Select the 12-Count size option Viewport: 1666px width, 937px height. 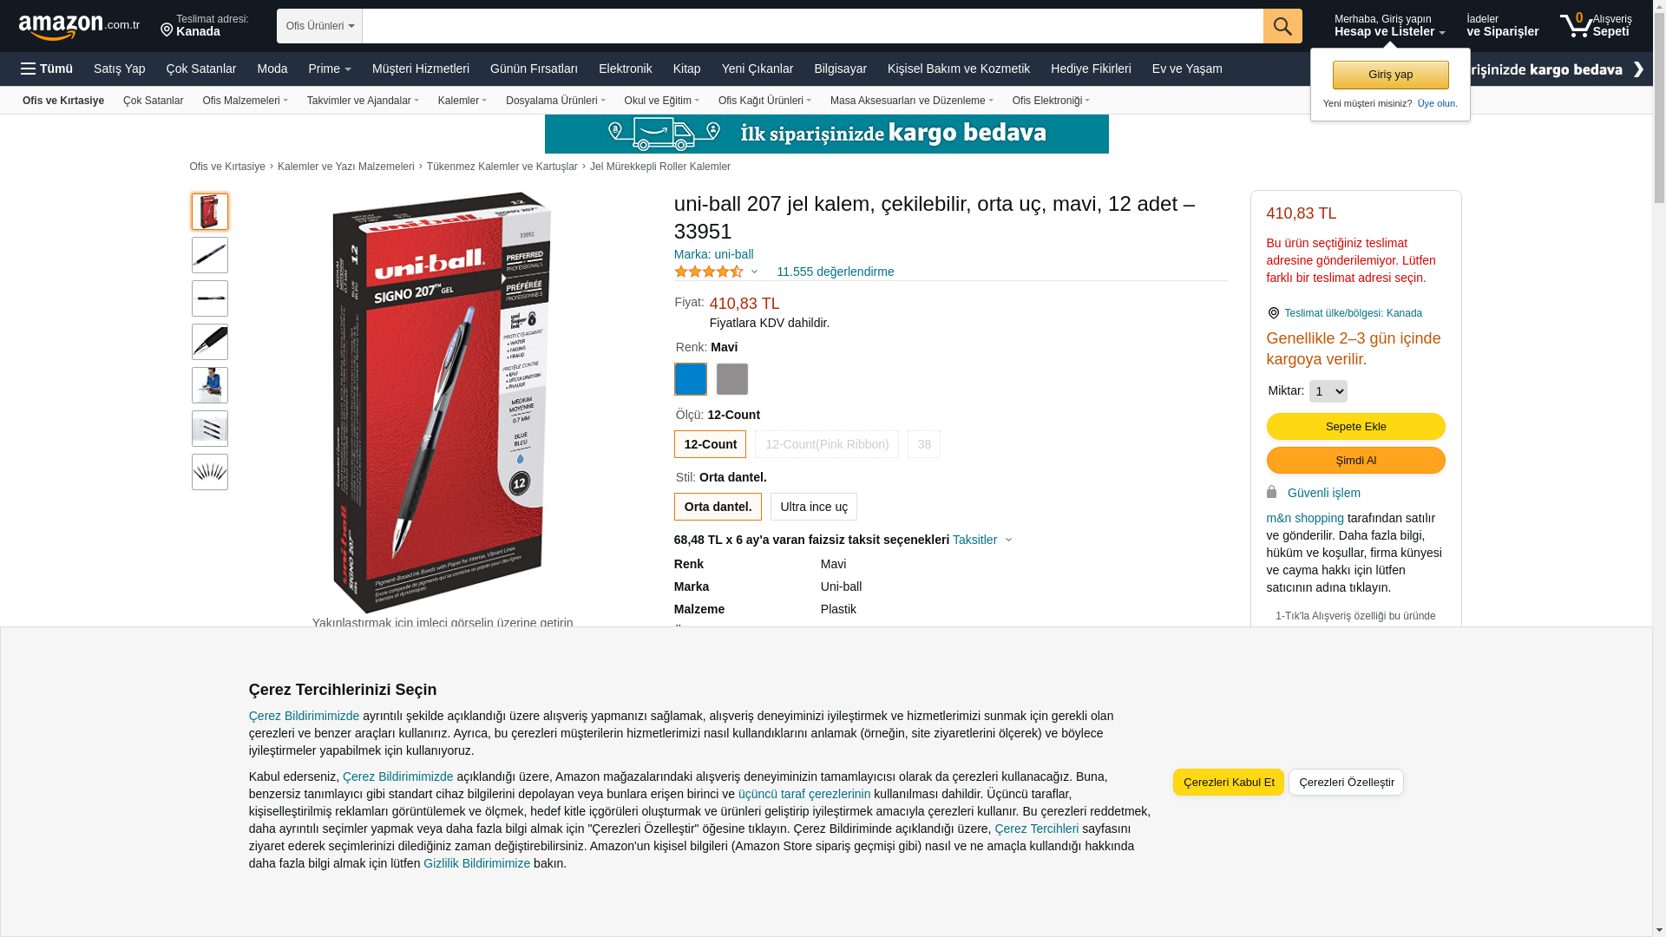tap(710, 444)
